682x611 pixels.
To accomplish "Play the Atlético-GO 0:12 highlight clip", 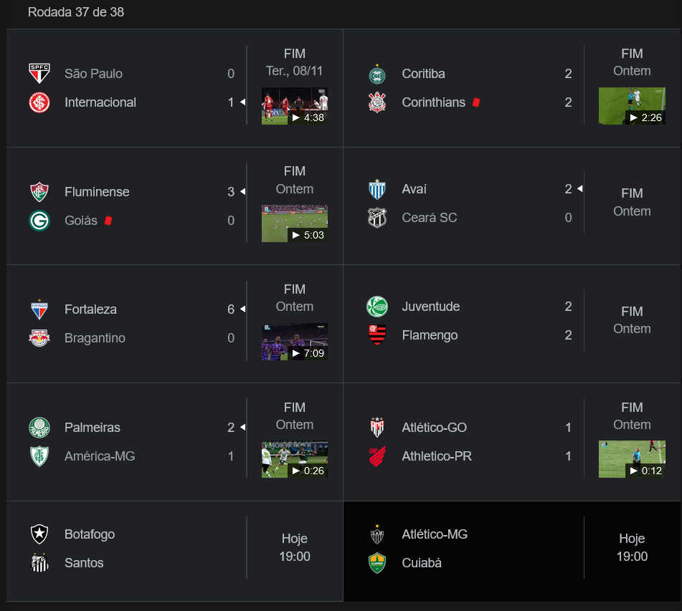I will [x=632, y=459].
